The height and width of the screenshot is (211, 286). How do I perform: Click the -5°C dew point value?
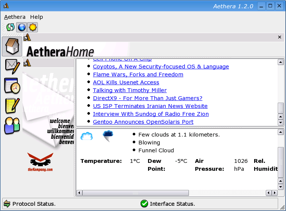[x=181, y=161]
